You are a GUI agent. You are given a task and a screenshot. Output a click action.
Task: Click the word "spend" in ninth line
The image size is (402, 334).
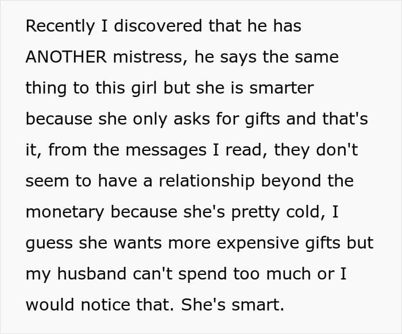[x=203, y=274]
